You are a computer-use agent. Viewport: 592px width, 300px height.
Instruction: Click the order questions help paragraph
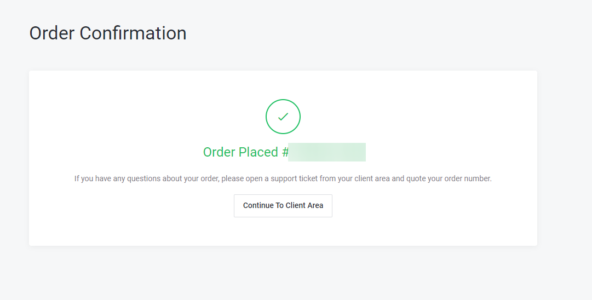[x=283, y=178]
